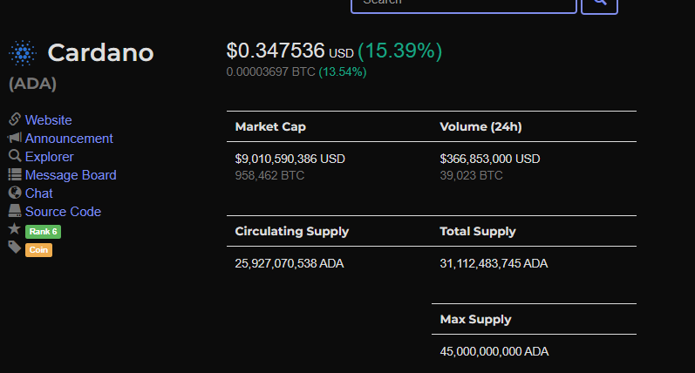Click the list icon beside Message Board
This screenshot has width=695, height=373.
pyautogui.click(x=15, y=174)
